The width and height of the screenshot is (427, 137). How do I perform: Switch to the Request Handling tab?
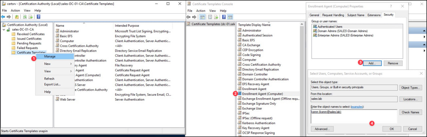[334, 15]
